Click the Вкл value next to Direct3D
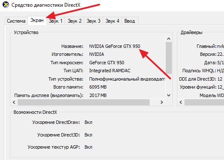Screen dimensions: 224x160 pyautogui.click(x=88, y=135)
